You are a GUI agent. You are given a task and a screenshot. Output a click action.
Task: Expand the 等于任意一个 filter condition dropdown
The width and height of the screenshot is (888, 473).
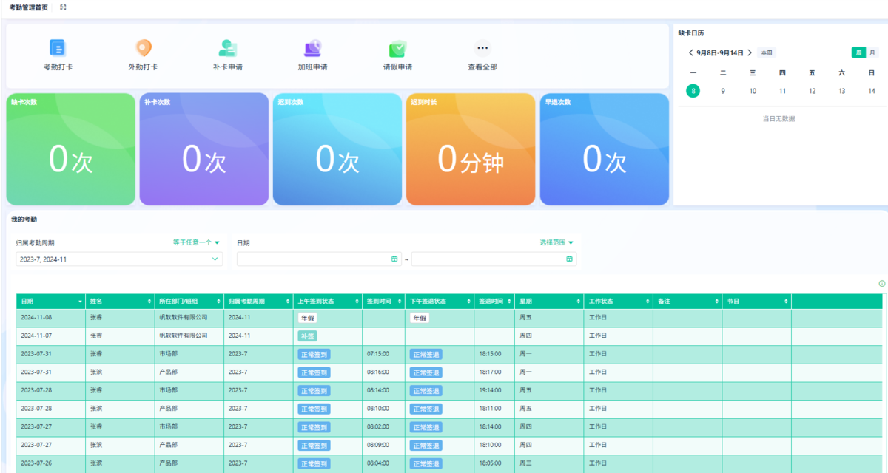point(196,242)
